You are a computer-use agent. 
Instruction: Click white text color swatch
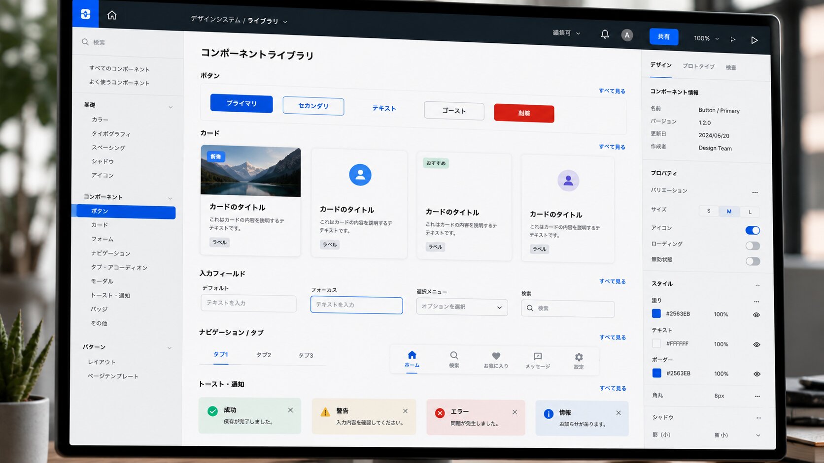coord(656,343)
